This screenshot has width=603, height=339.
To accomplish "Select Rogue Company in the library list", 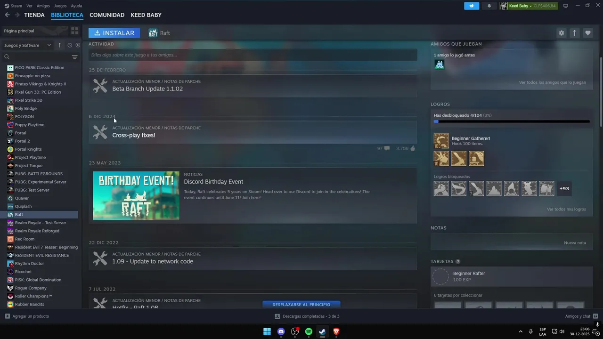I will [x=31, y=288].
